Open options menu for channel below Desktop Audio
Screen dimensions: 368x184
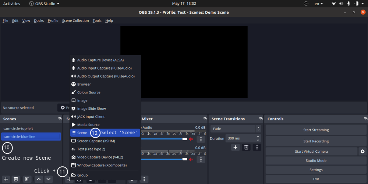pyautogui.click(x=201, y=159)
